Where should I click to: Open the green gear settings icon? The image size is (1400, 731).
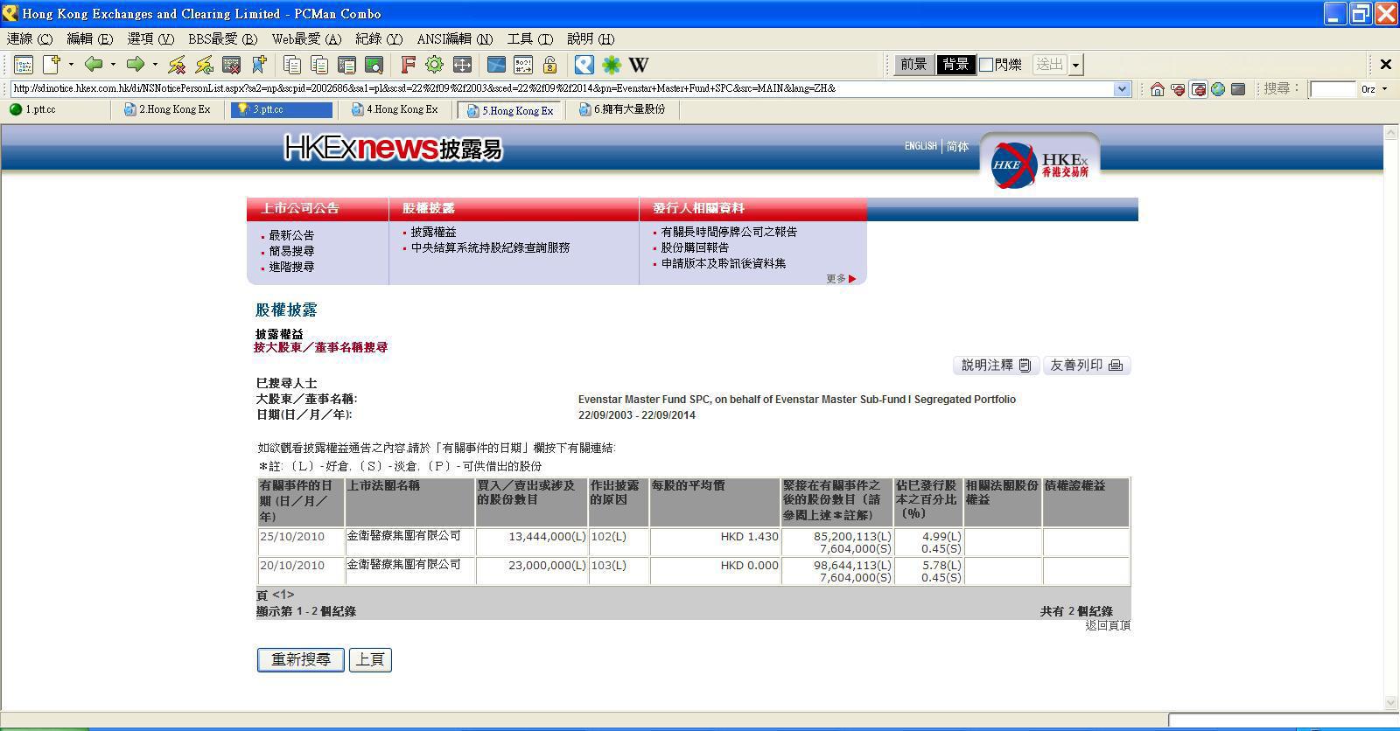pyautogui.click(x=434, y=64)
